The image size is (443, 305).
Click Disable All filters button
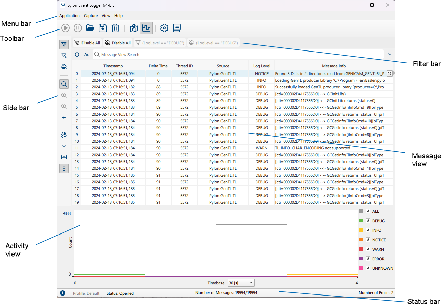pos(87,43)
